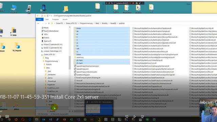217x122 pixels.
Task: Click the Explorer back navigation arrow
Action: pos(38,23)
